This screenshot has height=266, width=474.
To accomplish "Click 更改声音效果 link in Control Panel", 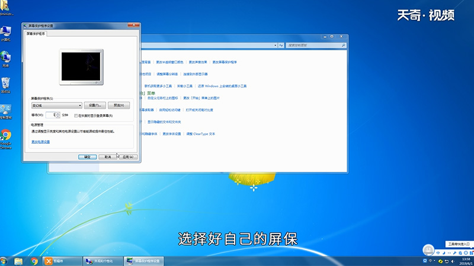I will coord(198,62).
